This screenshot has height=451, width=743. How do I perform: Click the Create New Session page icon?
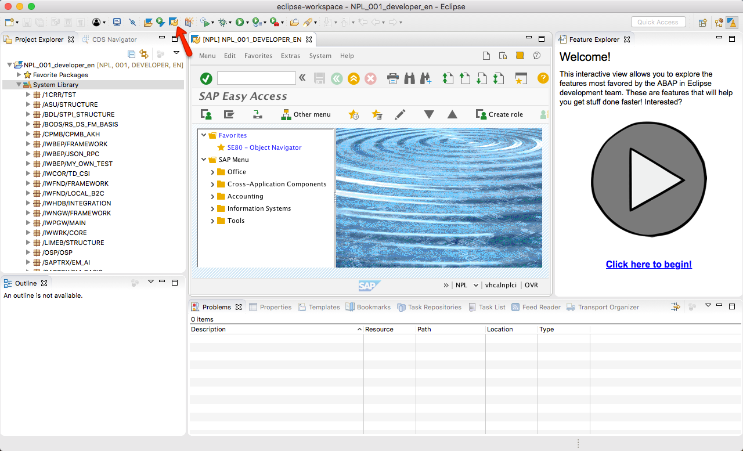tap(487, 56)
